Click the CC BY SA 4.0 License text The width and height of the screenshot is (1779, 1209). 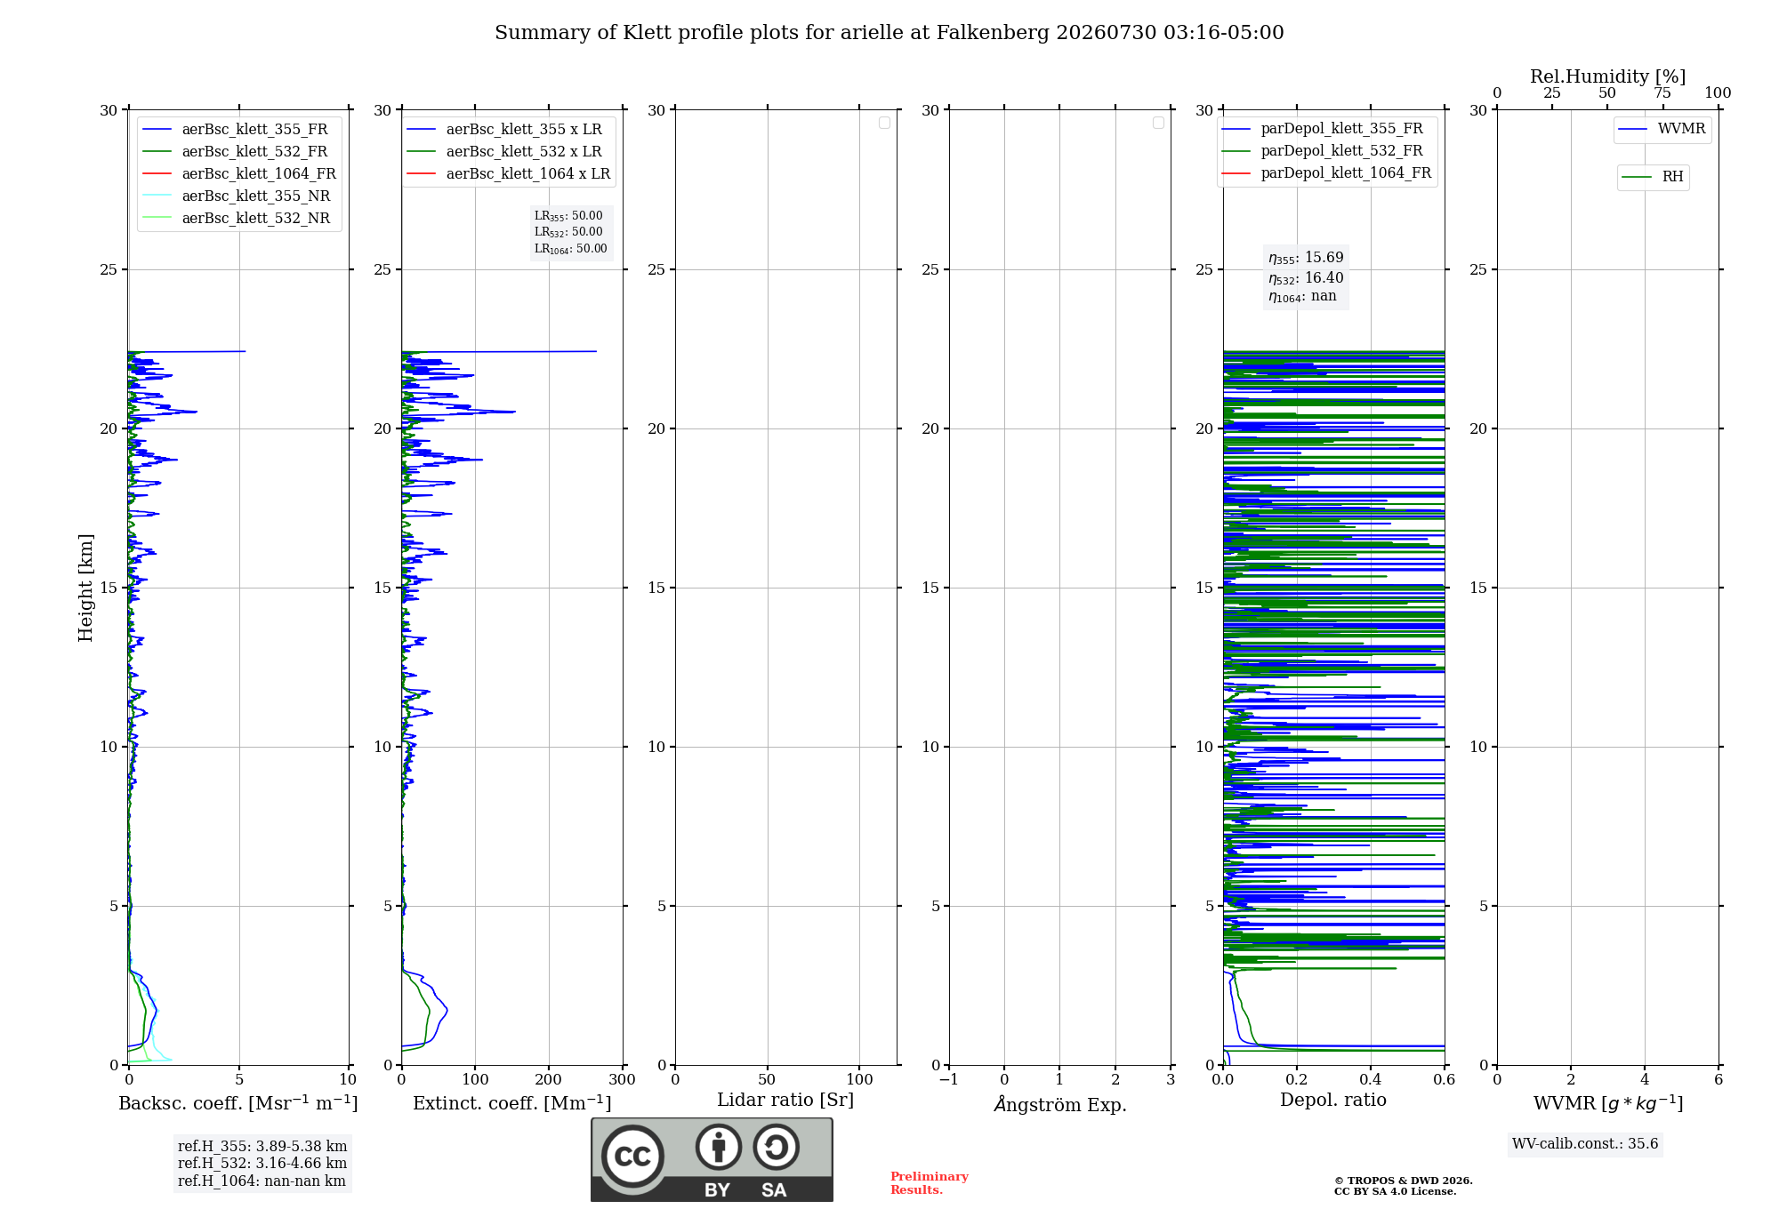pyautogui.click(x=1396, y=1191)
